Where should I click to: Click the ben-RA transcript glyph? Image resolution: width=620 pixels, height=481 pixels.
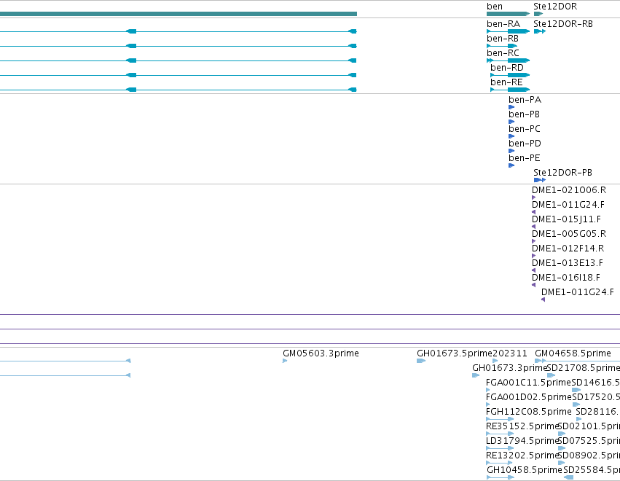click(x=508, y=31)
